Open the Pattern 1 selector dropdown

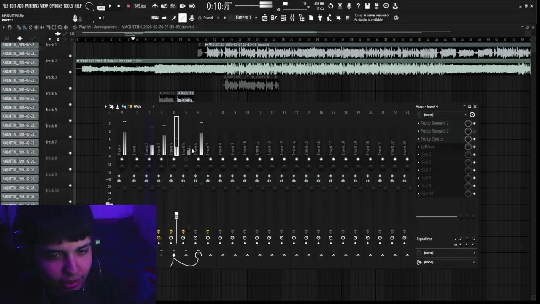[243, 18]
